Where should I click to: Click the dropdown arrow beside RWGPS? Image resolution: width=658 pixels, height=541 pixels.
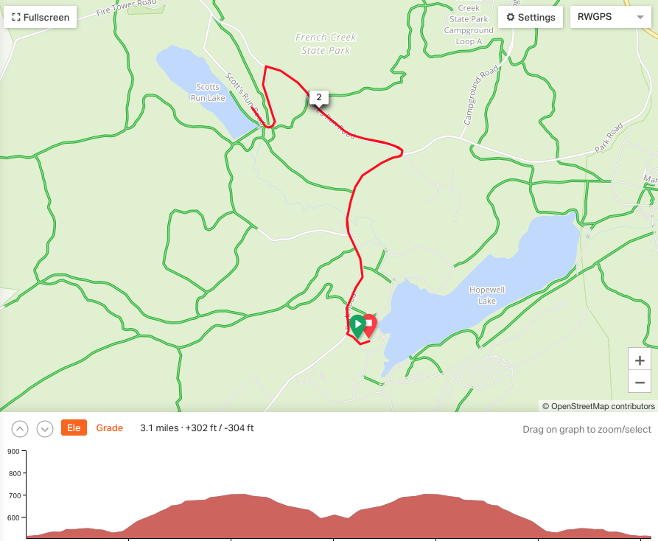tap(640, 17)
